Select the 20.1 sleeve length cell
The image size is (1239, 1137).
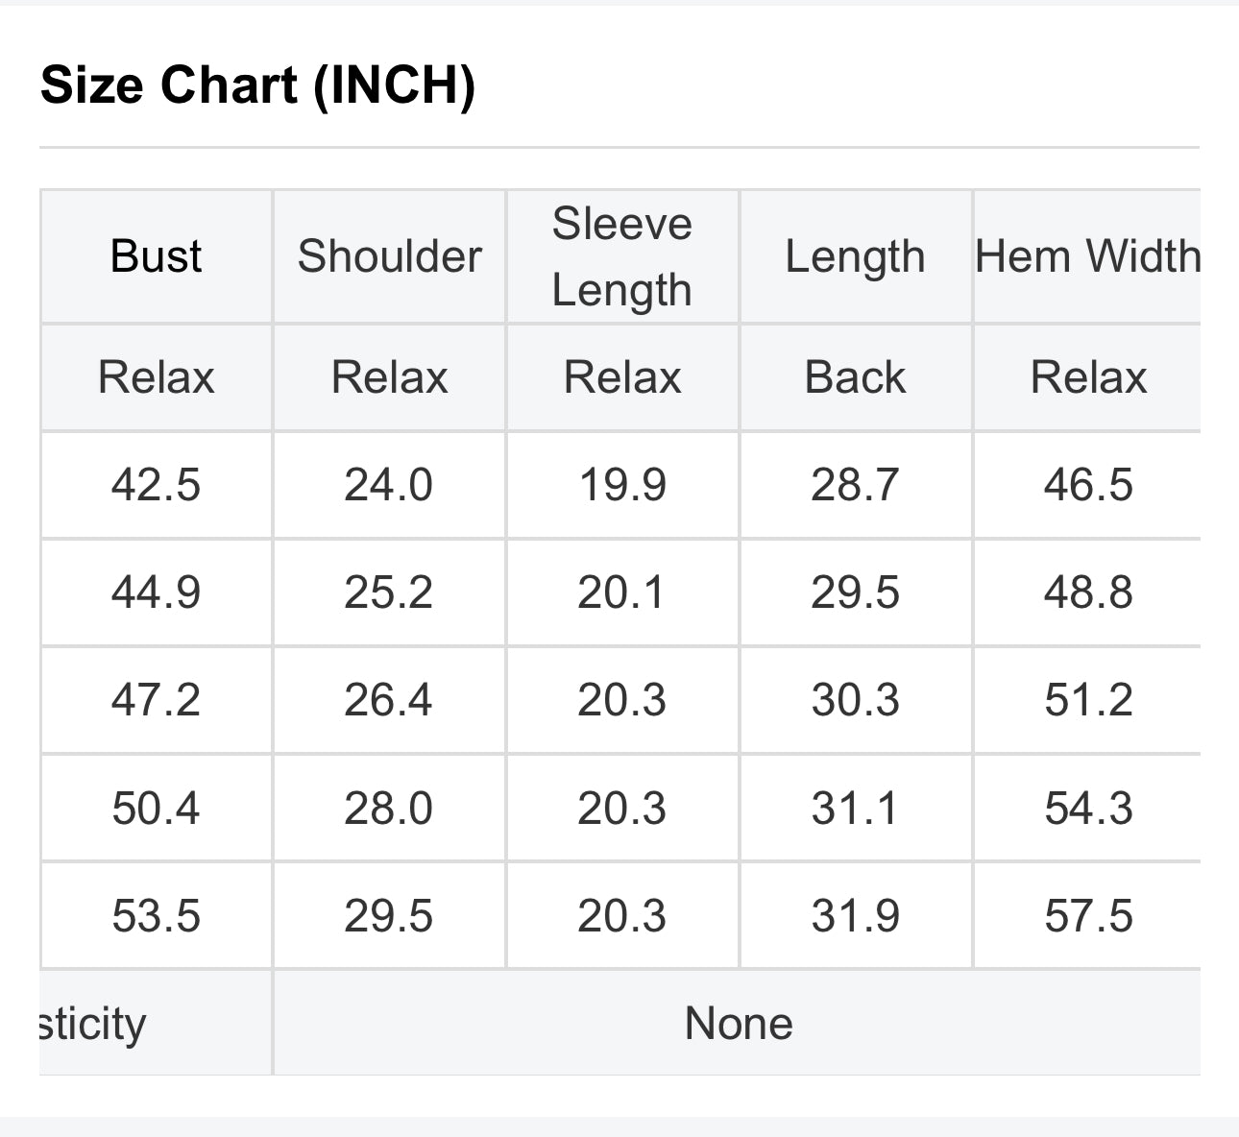pyautogui.click(x=622, y=593)
